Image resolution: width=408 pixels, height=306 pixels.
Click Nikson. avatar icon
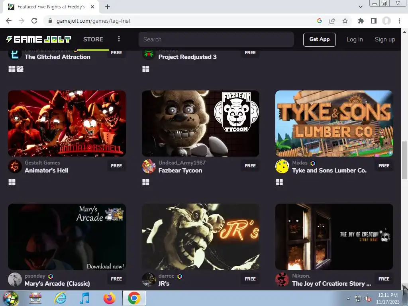point(282,279)
